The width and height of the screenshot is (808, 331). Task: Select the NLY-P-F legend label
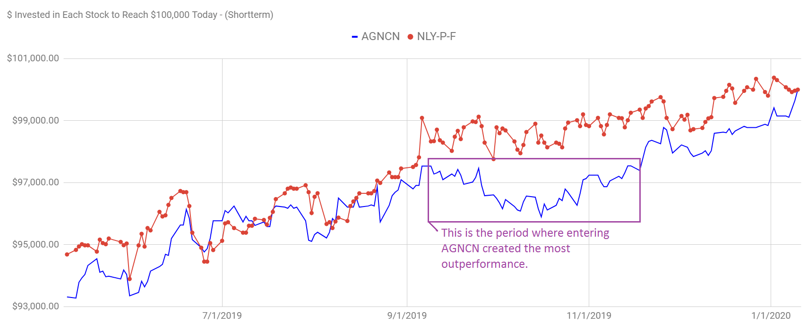pos(436,37)
